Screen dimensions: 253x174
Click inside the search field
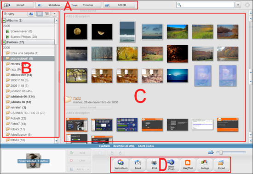(x=205, y=5)
